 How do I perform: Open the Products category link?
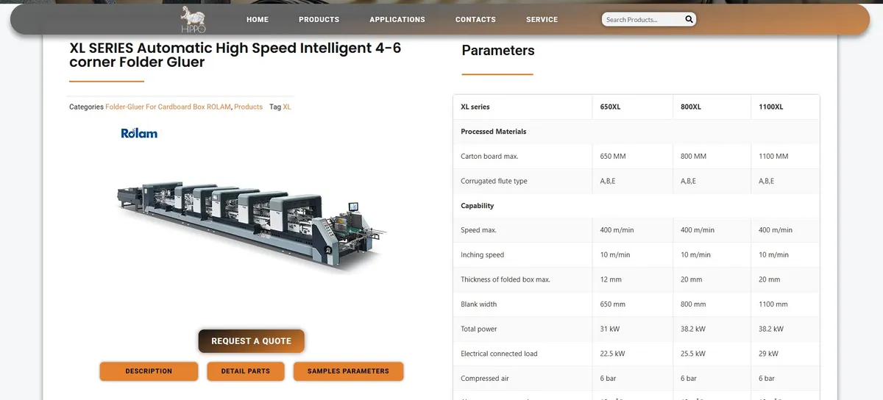point(248,107)
